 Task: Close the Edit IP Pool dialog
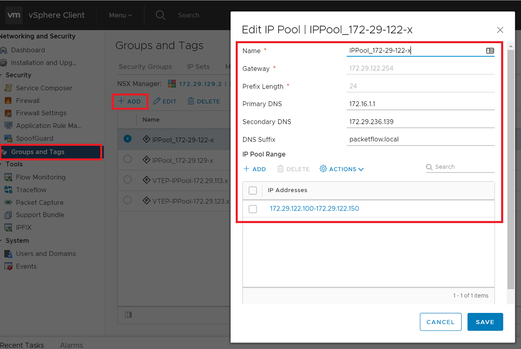coord(500,30)
